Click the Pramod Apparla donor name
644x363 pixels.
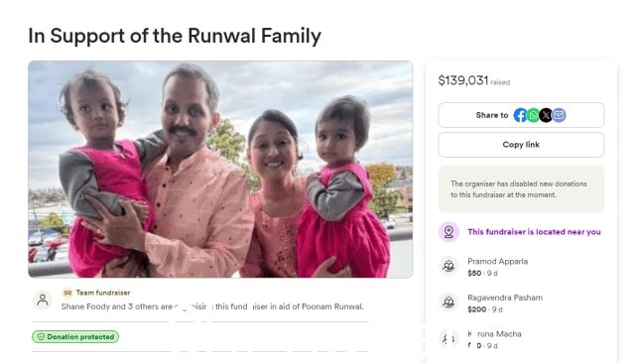pos(497,261)
